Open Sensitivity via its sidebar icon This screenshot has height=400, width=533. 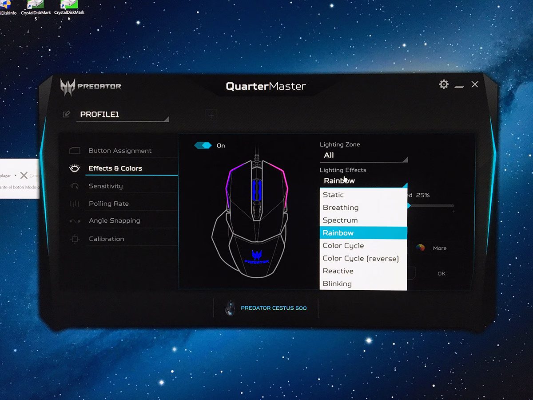coord(75,186)
